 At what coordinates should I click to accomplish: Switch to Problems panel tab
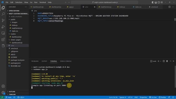pyautogui.click(x=35, y=61)
